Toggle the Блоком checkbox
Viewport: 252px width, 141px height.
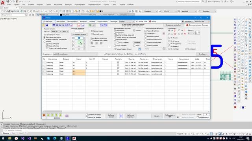point(134,31)
